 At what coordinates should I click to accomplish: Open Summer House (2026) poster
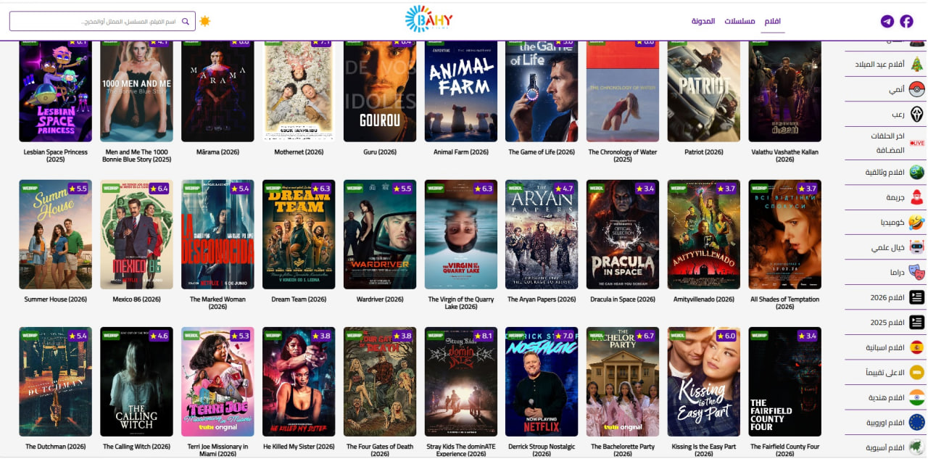56,234
